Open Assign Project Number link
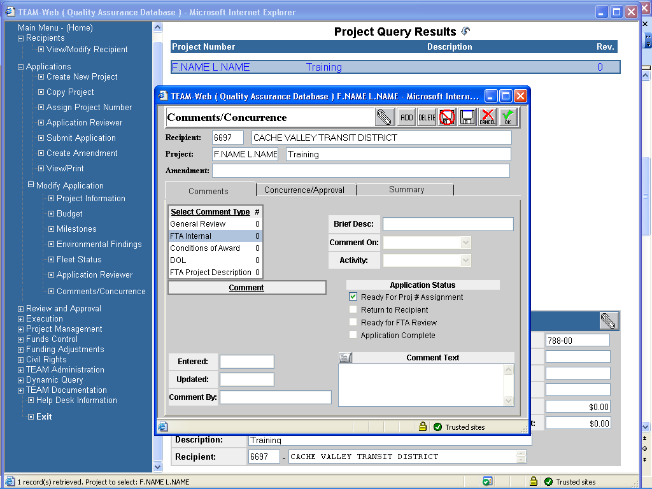Viewport: 652px width, 489px height. 89,107
